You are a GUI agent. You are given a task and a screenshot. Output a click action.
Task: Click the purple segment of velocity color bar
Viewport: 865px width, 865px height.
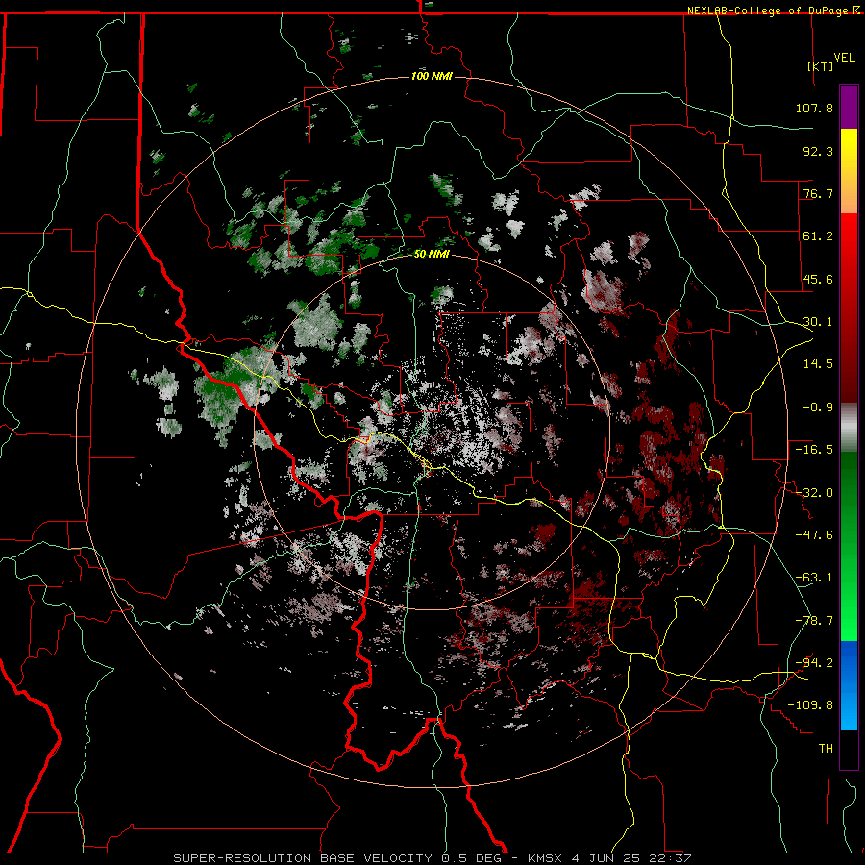pos(849,107)
